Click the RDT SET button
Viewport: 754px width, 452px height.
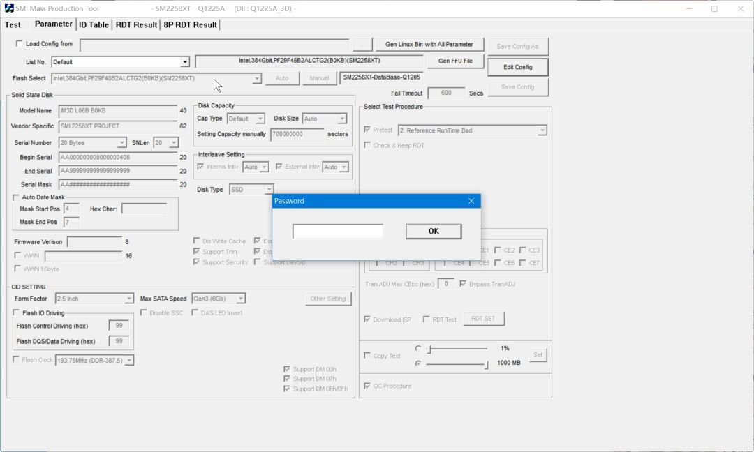pyautogui.click(x=483, y=319)
